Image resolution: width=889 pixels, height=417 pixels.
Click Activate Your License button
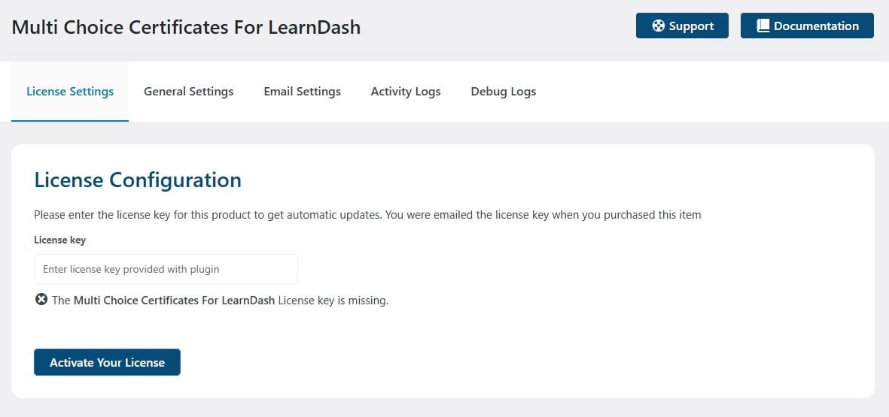107,362
